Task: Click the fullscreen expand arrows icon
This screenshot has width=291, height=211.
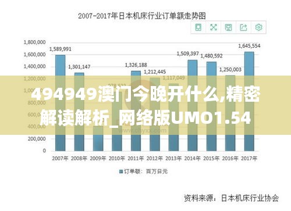Action: point(214,27)
